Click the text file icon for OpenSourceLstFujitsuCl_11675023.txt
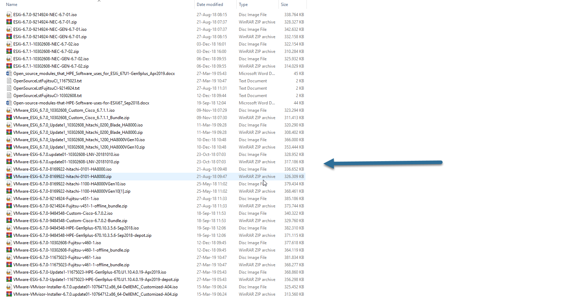 (x=9, y=81)
